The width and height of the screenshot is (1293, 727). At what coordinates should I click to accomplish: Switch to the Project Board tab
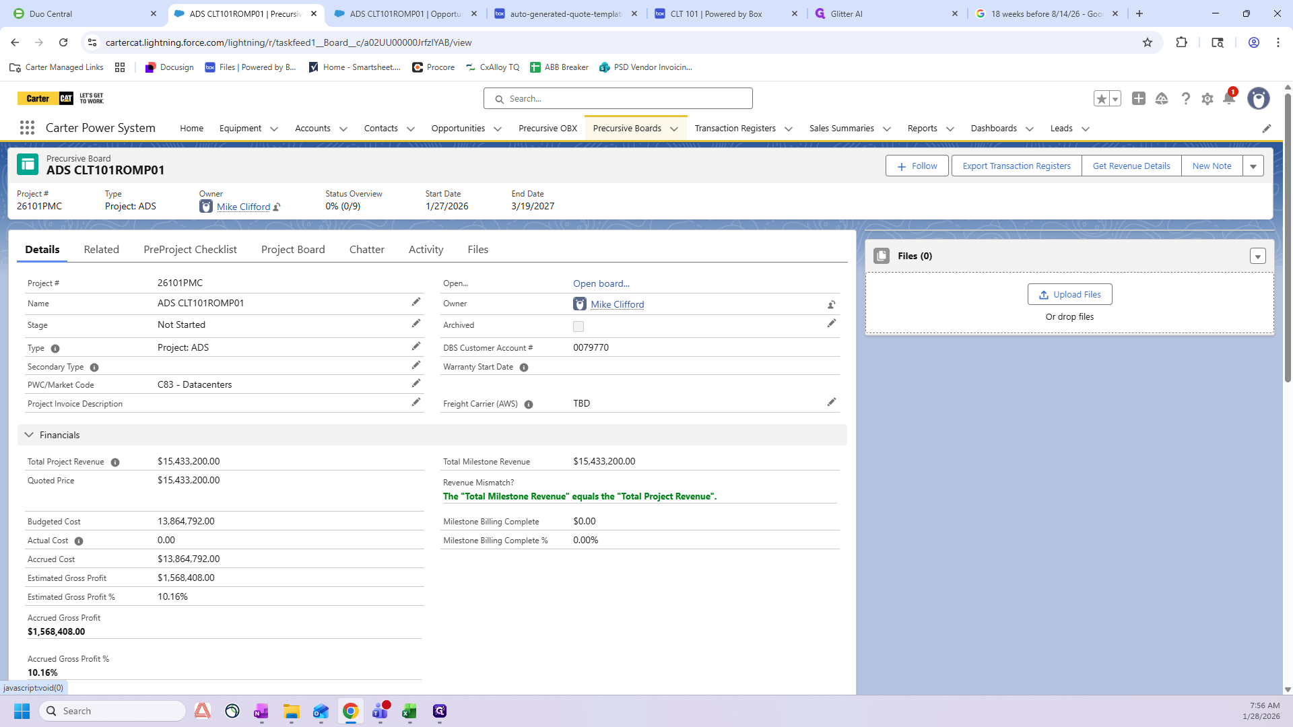(293, 250)
